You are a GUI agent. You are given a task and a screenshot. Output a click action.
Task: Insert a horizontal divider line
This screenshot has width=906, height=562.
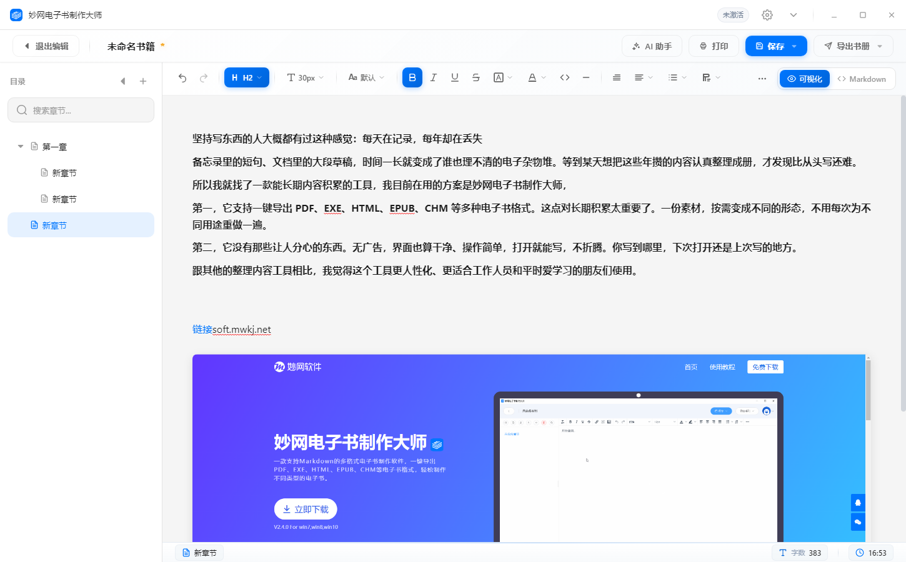586,77
